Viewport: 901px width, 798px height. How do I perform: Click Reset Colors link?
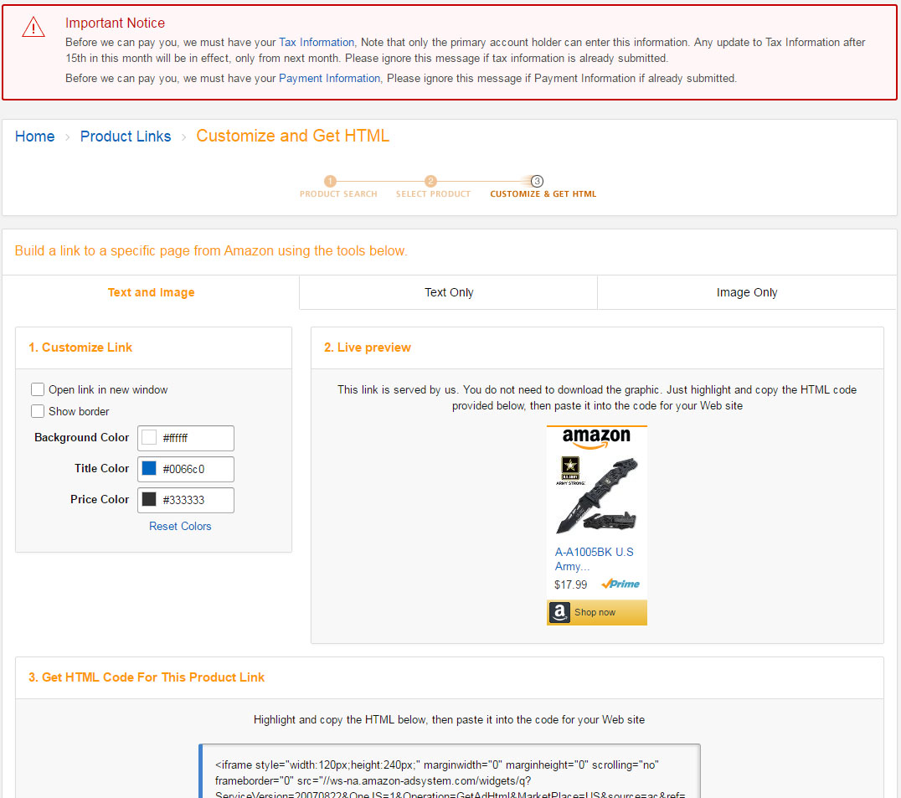point(180,526)
